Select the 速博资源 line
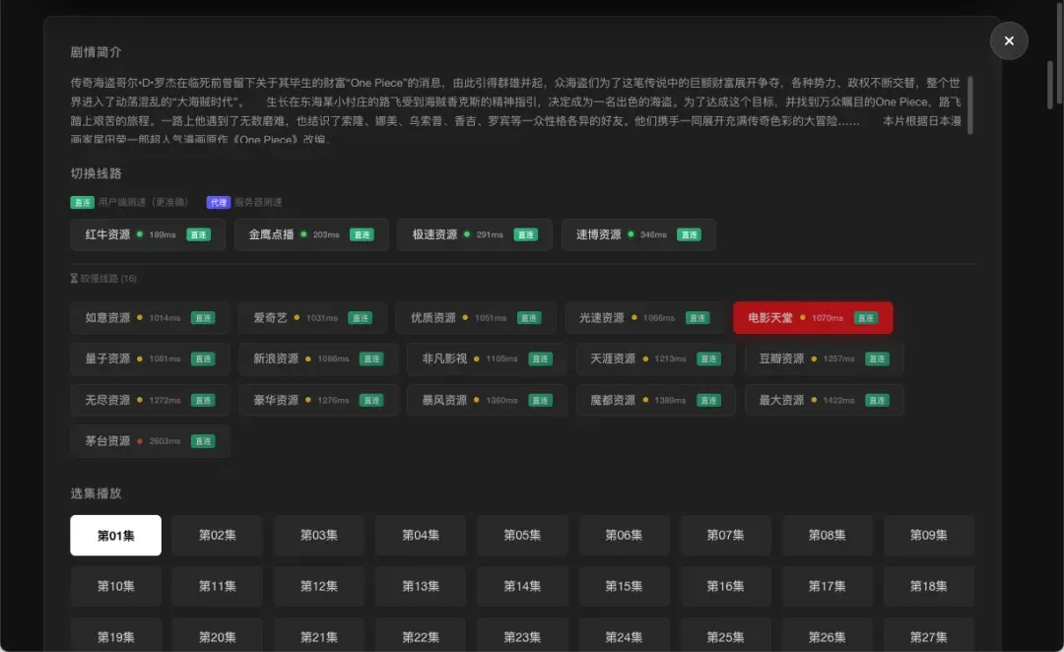The image size is (1064, 652). [598, 234]
